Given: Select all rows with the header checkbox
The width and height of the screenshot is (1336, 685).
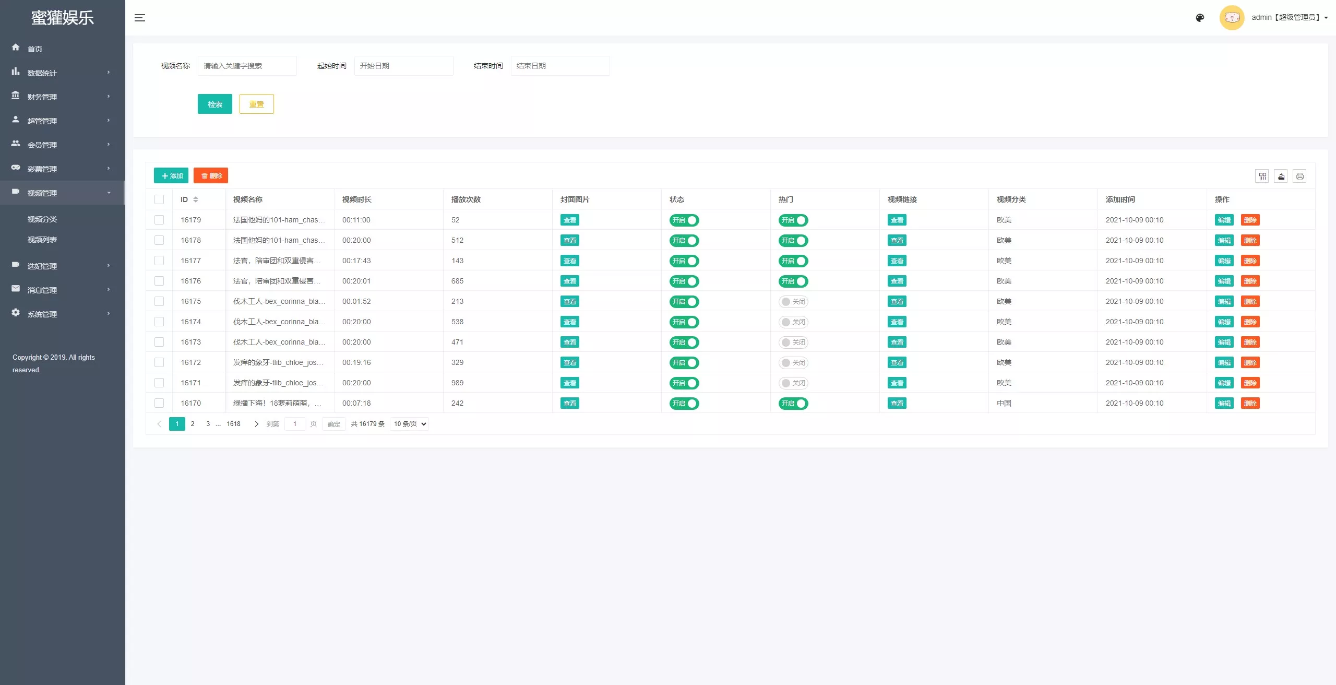Looking at the screenshot, I should pos(159,199).
